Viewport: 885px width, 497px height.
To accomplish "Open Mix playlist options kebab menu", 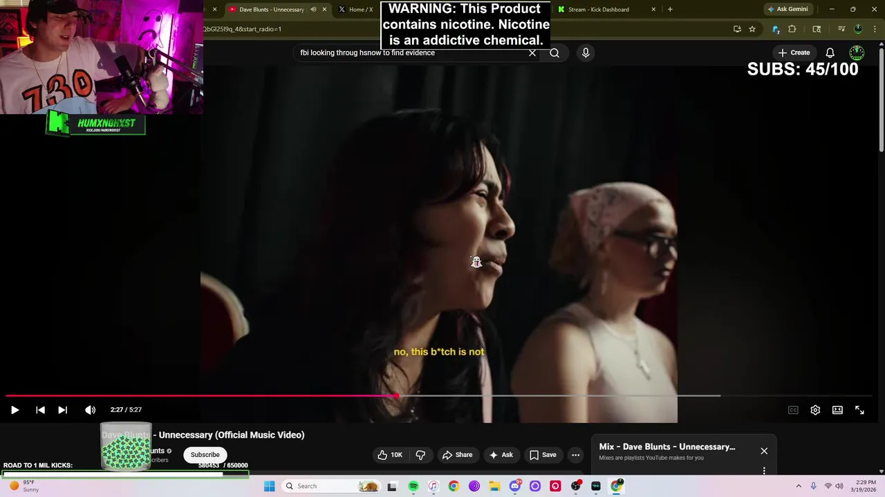I will point(764,471).
